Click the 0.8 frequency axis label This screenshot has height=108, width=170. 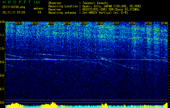coord(2,76)
